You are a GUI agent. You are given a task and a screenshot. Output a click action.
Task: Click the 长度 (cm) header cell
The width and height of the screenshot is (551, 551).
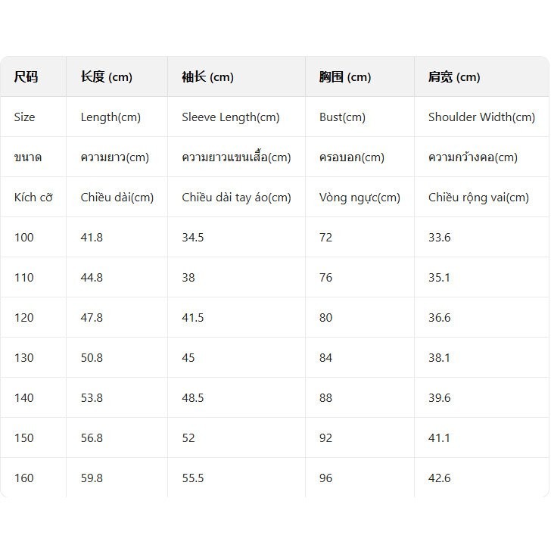tap(106, 77)
